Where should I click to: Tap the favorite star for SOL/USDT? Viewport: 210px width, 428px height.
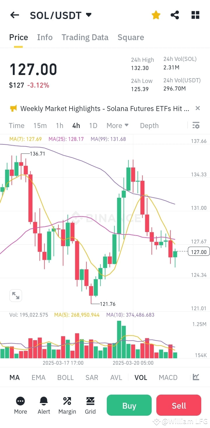point(156,15)
